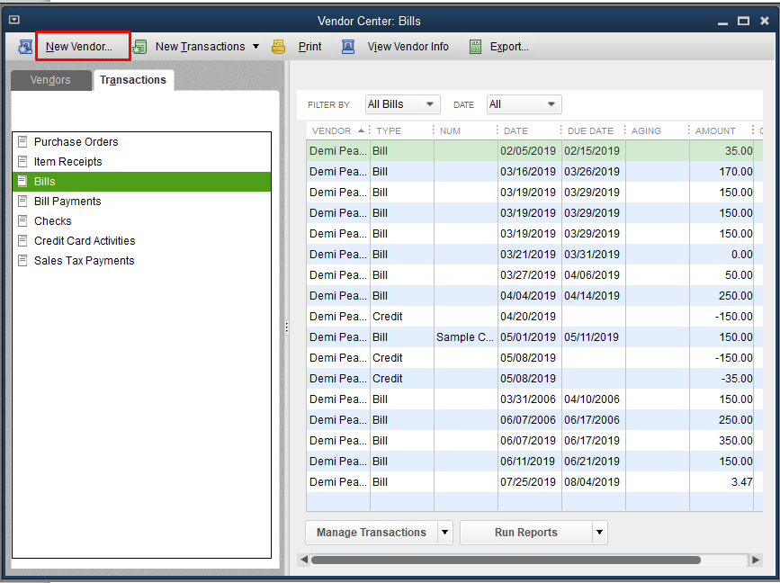The height and width of the screenshot is (583, 780).
Task: Open the New Vendor menu
Action: [78, 47]
